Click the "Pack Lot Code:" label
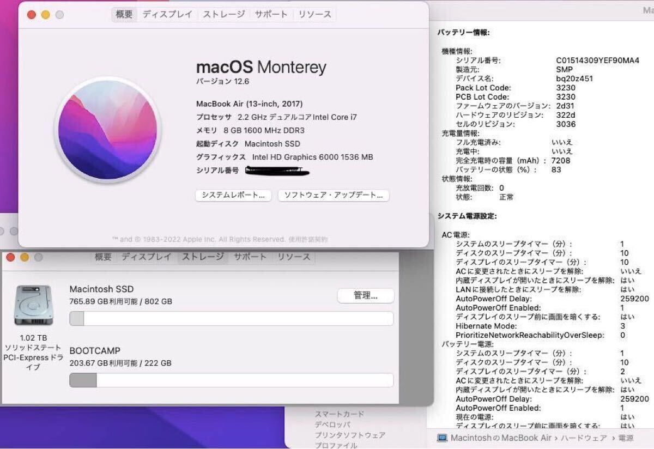 coord(483,87)
